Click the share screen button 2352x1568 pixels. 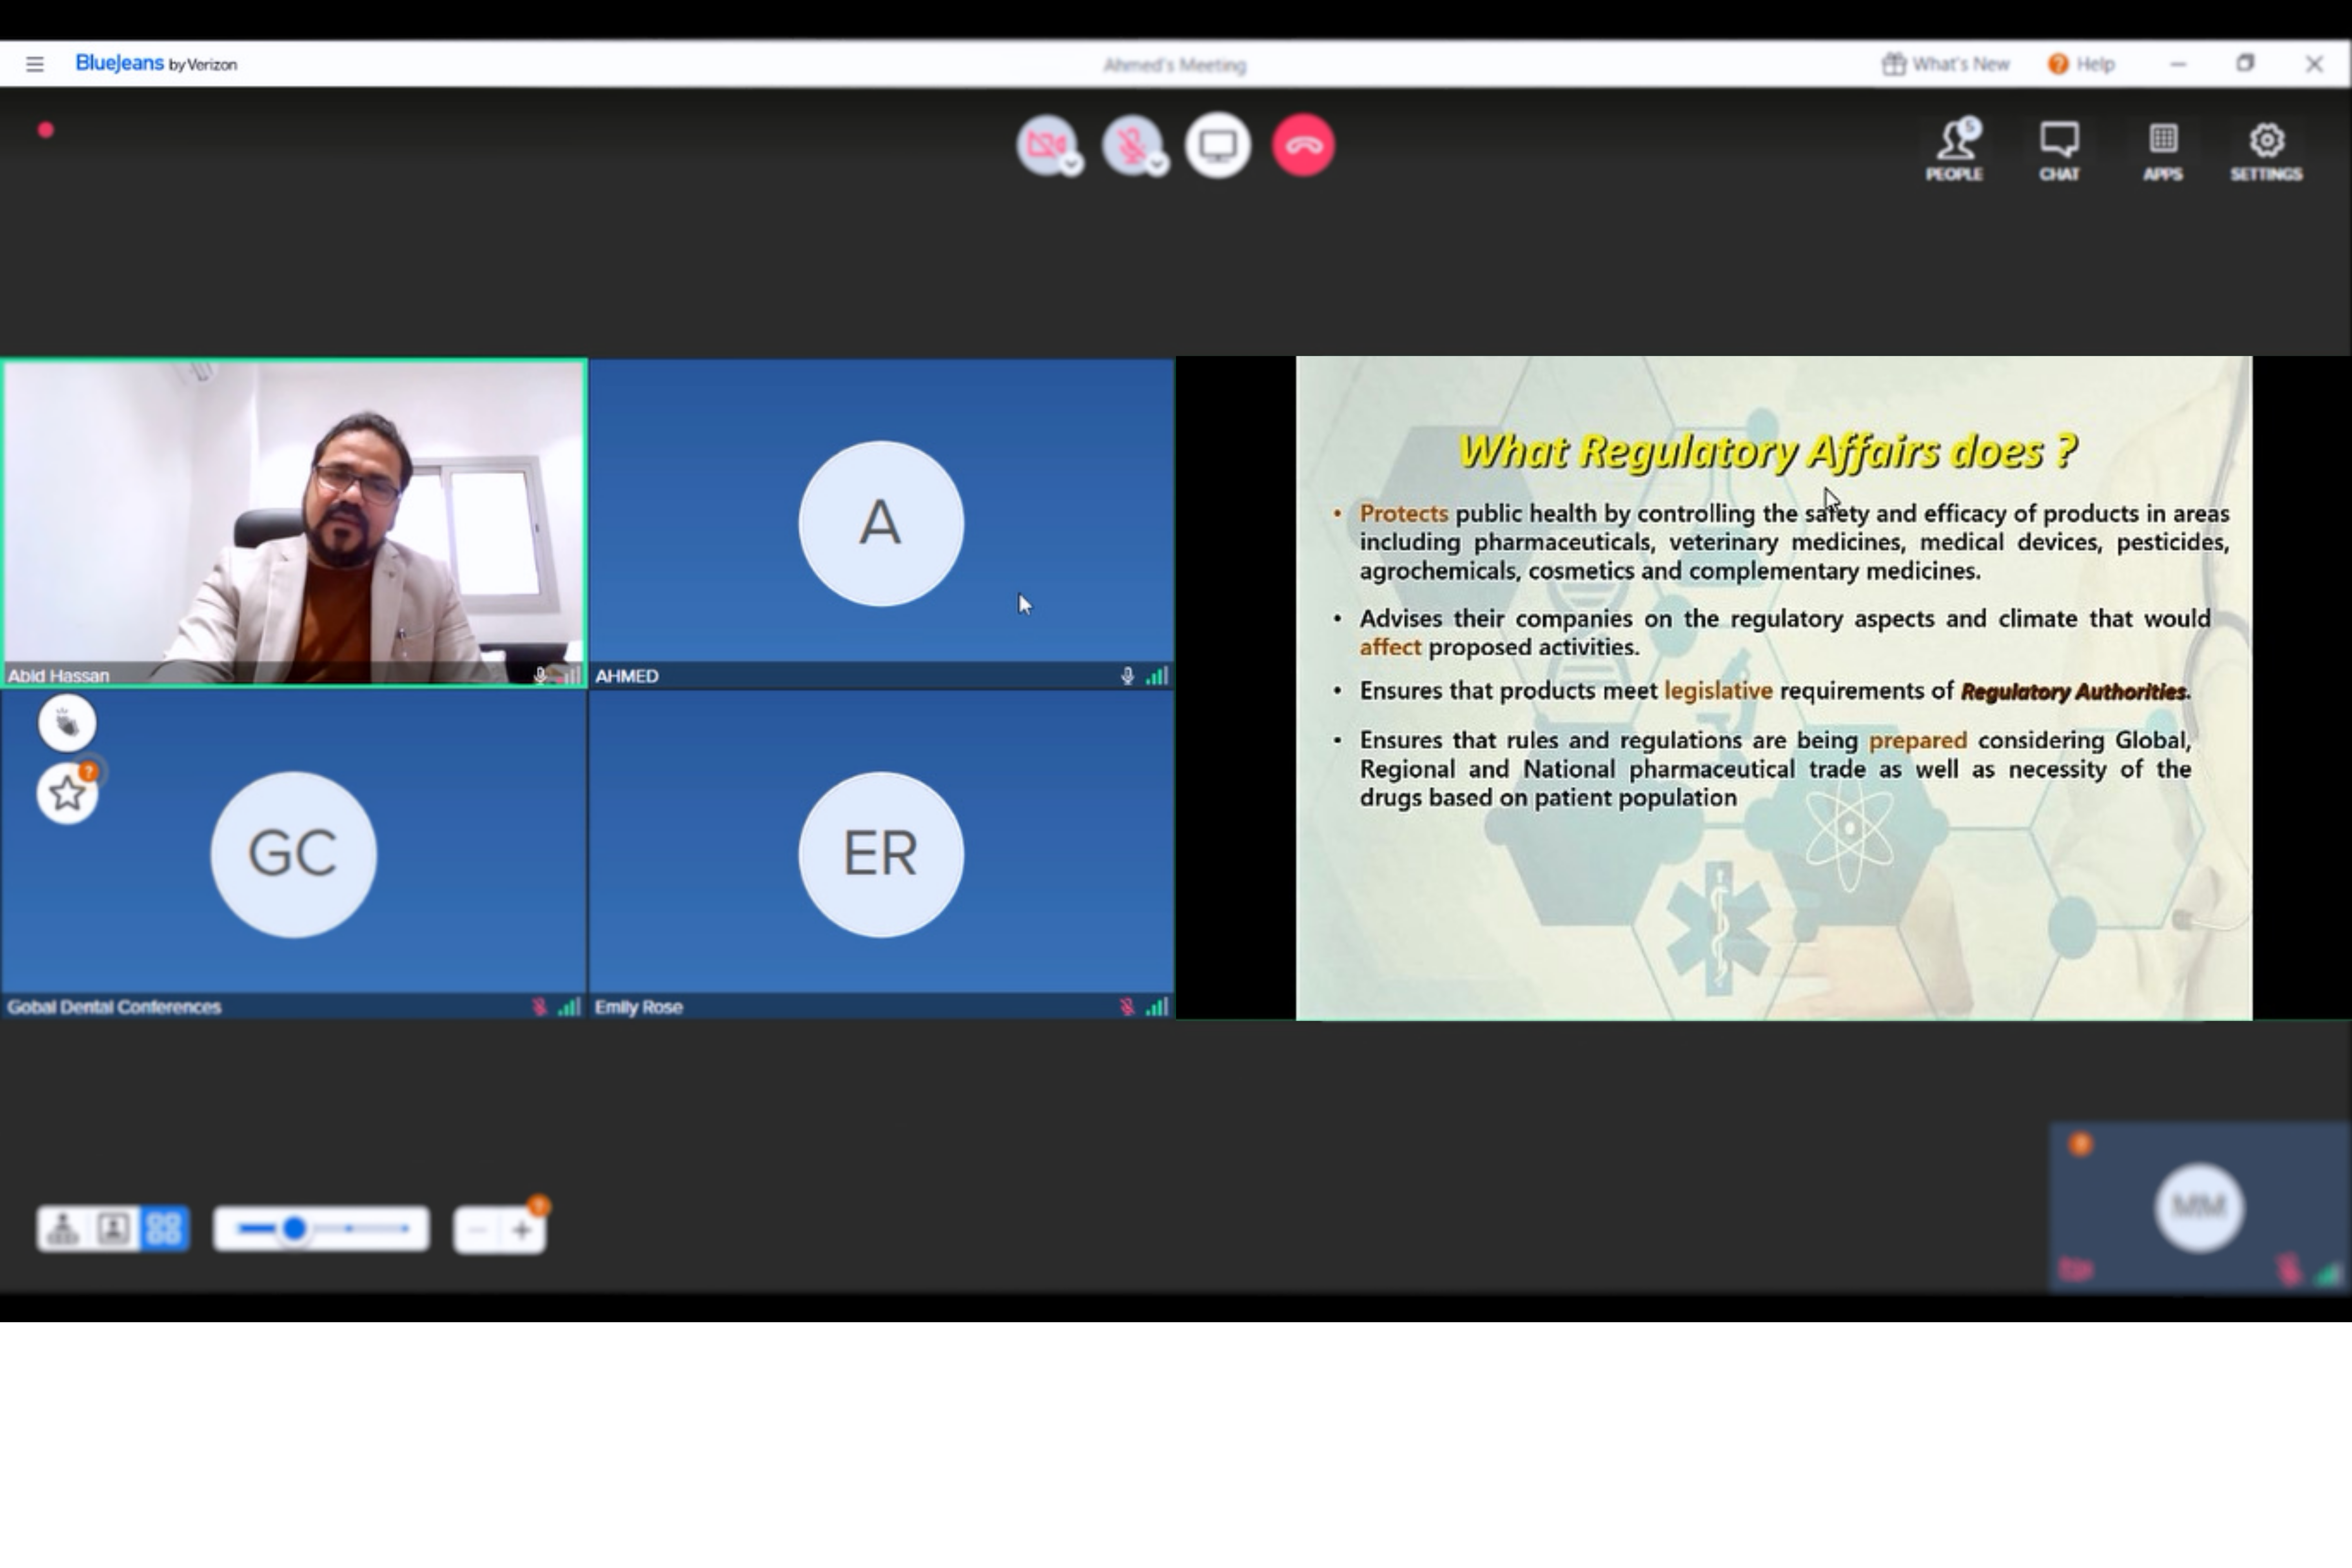(x=1217, y=146)
